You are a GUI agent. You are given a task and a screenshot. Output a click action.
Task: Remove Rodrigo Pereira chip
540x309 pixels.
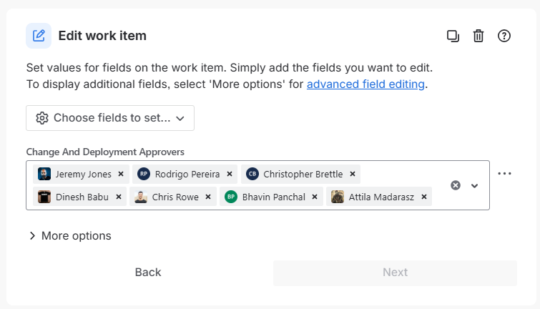[x=230, y=174]
